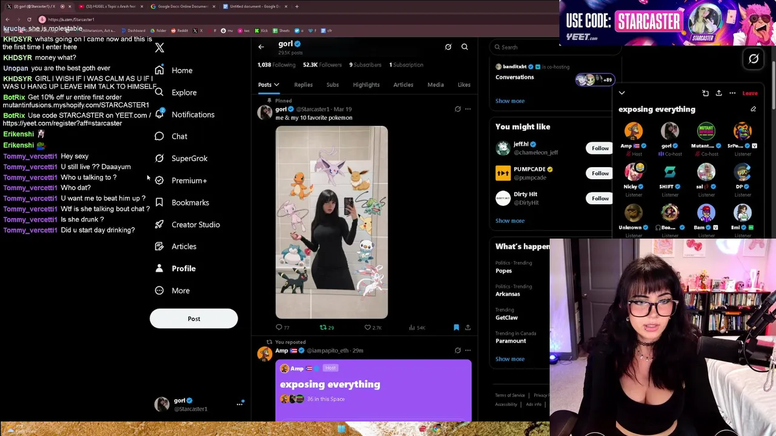Follow jeff.hl
This screenshot has width=776, height=436.
(x=600, y=148)
